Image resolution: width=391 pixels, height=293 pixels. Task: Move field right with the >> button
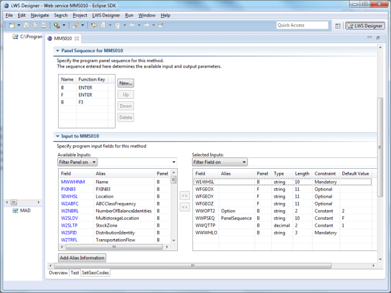point(184,195)
